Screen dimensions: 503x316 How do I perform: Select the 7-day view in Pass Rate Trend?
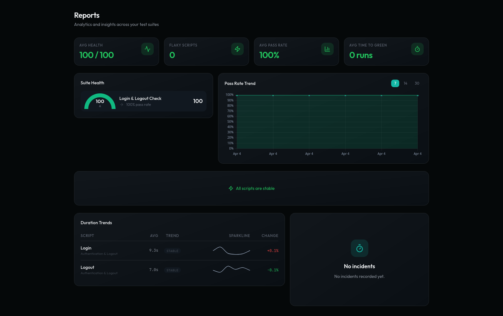[x=395, y=83]
